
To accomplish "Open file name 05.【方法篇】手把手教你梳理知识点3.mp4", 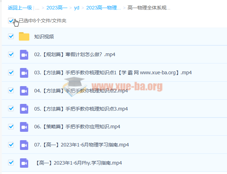I will tap(81, 109).
